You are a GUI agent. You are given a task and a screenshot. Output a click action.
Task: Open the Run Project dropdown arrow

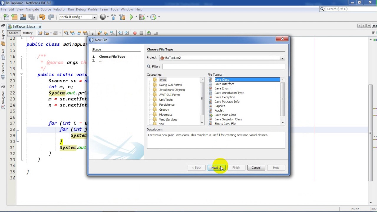click(x=136, y=17)
